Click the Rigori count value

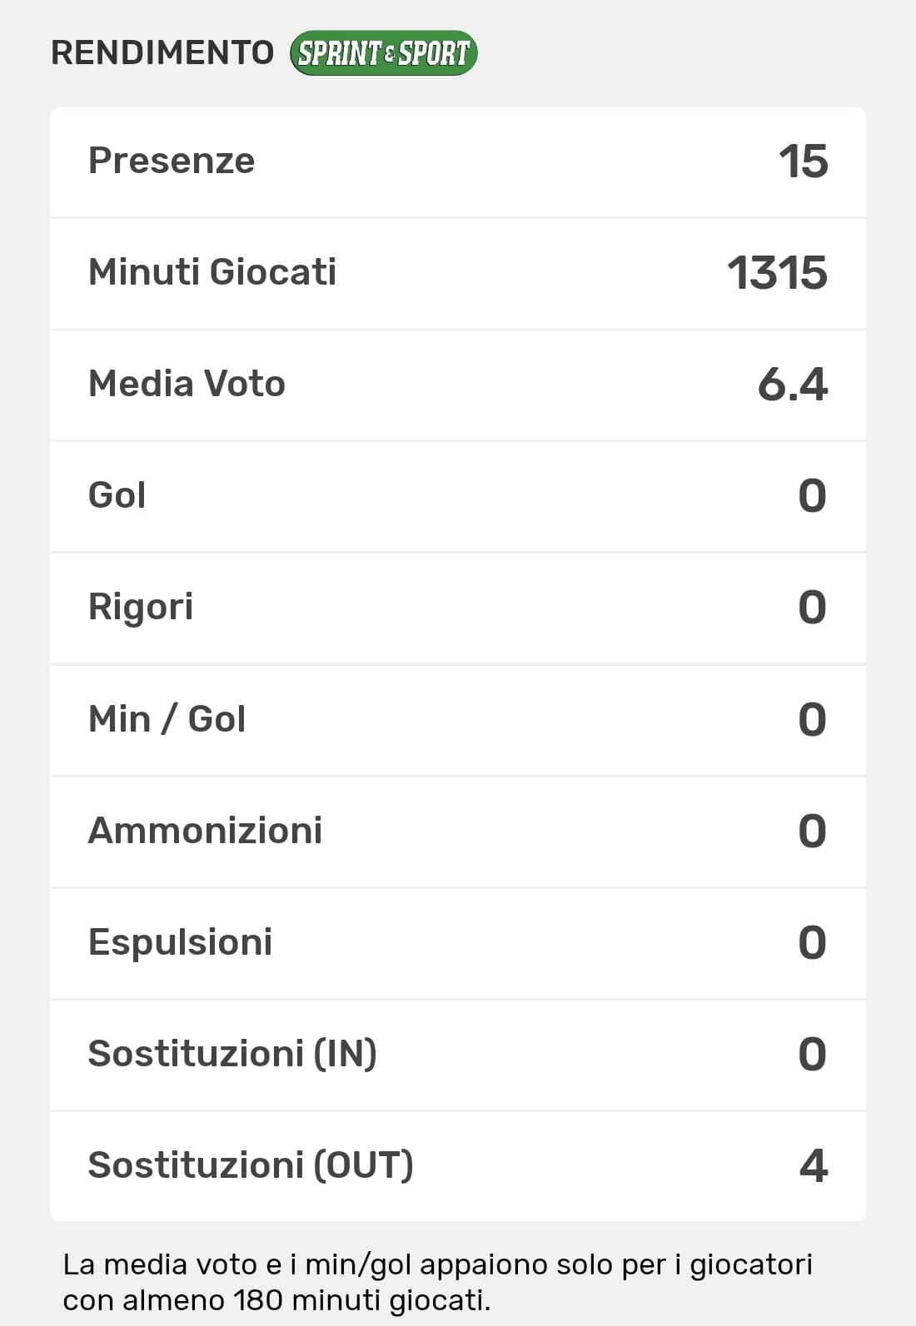tap(812, 608)
